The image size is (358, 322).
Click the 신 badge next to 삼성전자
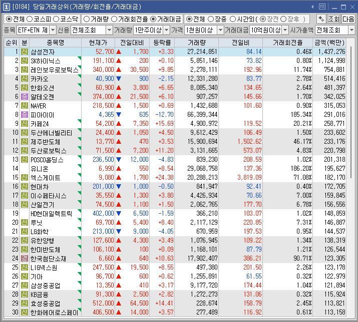25,52
